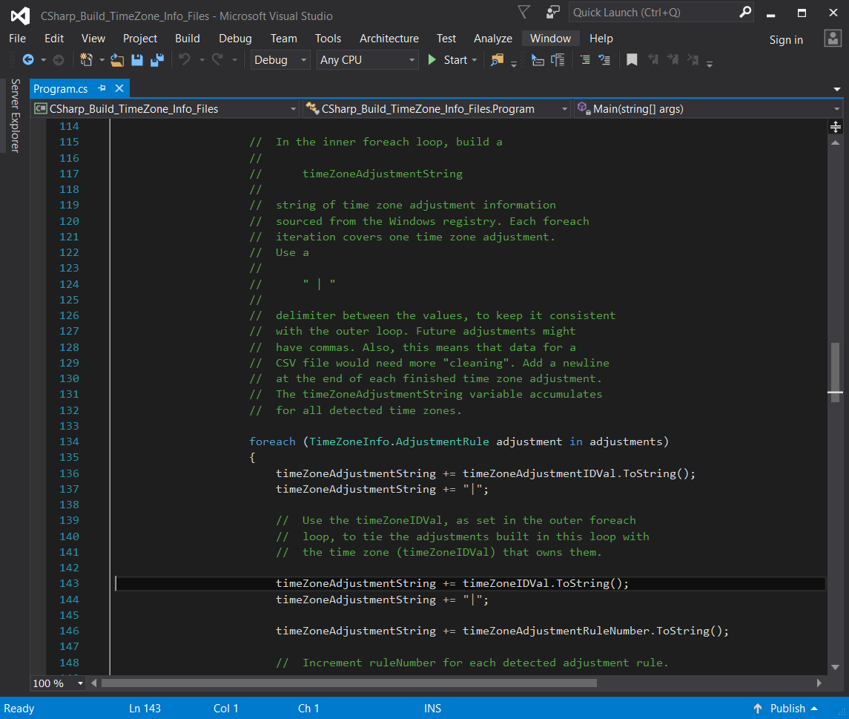Click the Quick Launch search field
This screenshot has height=719, width=849.
pyautogui.click(x=653, y=13)
